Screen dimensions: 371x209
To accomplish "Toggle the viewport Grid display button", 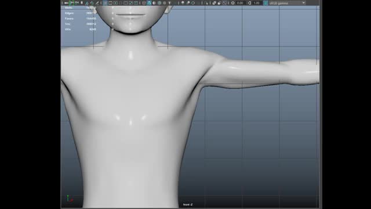I will [105, 3].
